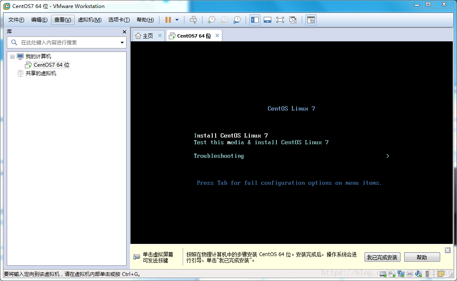Click the CentOS Linux 7 boot title
This screenshot has height=281, width=457.
[x=291, y=109]
